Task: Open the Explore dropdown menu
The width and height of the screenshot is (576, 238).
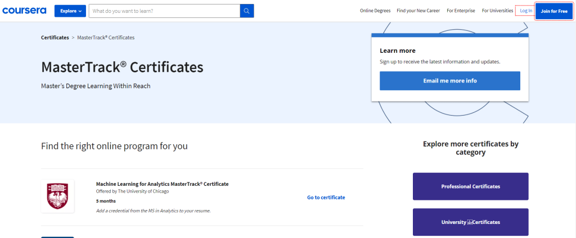Action: (x=70, y=11)
